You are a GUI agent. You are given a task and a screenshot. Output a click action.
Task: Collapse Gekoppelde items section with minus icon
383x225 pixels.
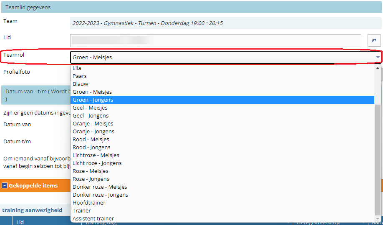5,185
